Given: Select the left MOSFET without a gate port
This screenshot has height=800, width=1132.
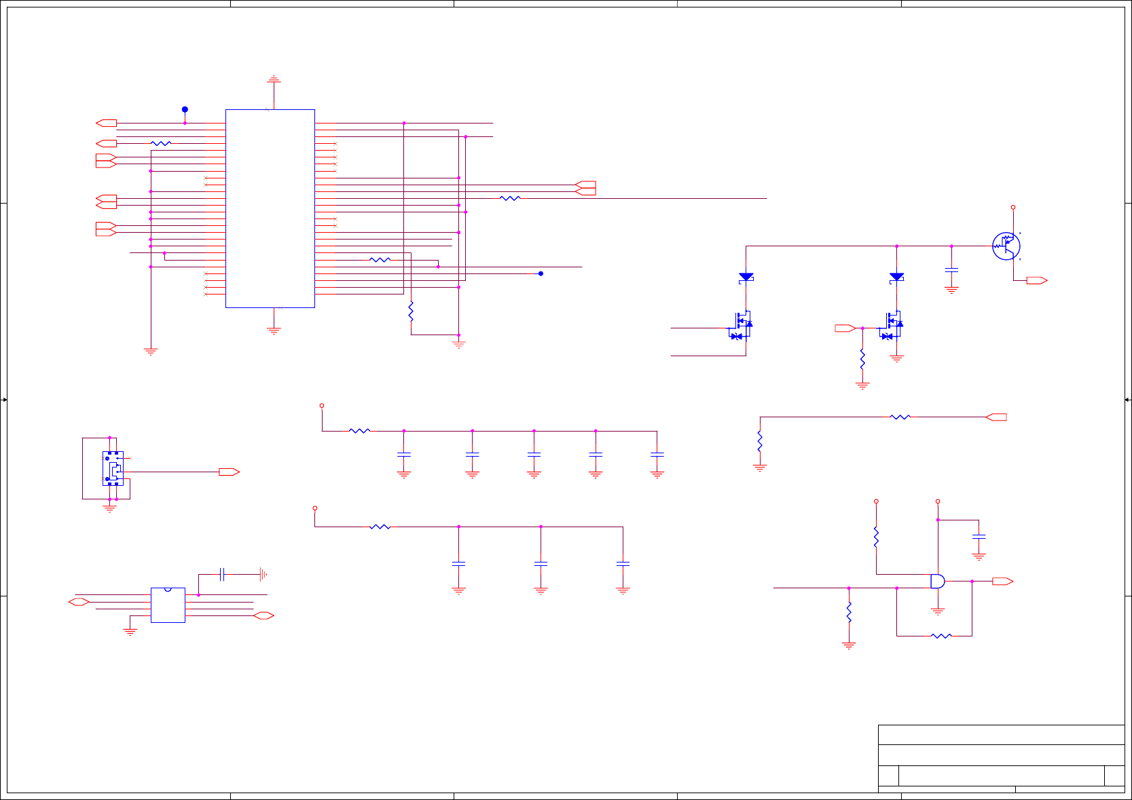Looking at the screenshot, I should (x=742, y=324).
